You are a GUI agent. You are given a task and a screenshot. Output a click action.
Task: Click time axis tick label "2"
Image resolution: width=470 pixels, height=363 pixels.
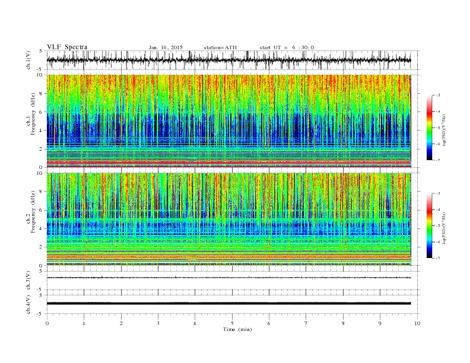pos(121,323)
